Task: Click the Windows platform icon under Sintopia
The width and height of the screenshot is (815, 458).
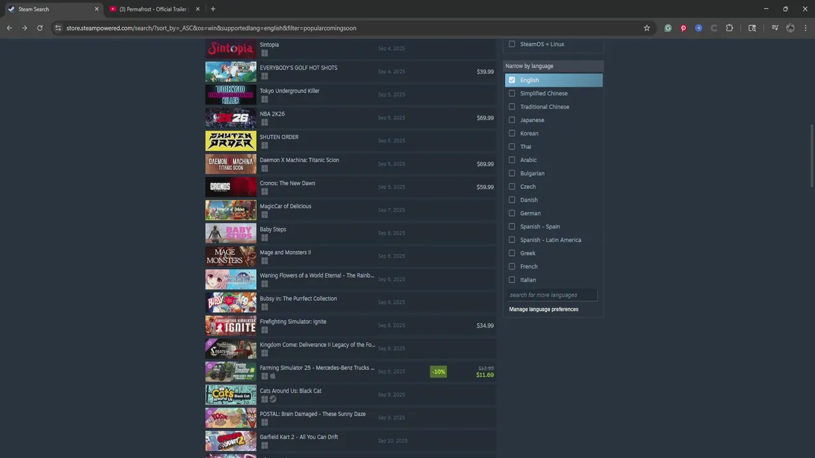Action: [x=264, y=53]
